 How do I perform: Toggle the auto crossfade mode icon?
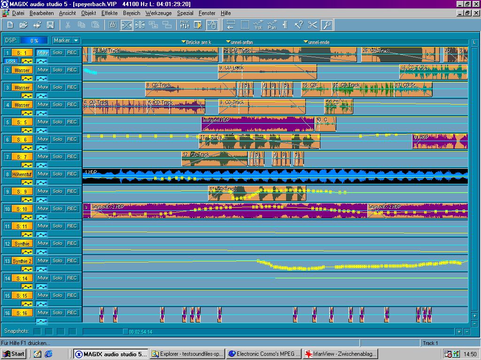(126, 25)
